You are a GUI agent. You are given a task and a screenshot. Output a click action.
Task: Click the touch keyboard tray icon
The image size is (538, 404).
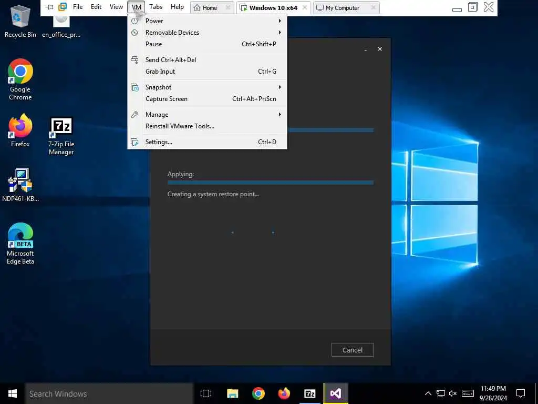point(468,393)
